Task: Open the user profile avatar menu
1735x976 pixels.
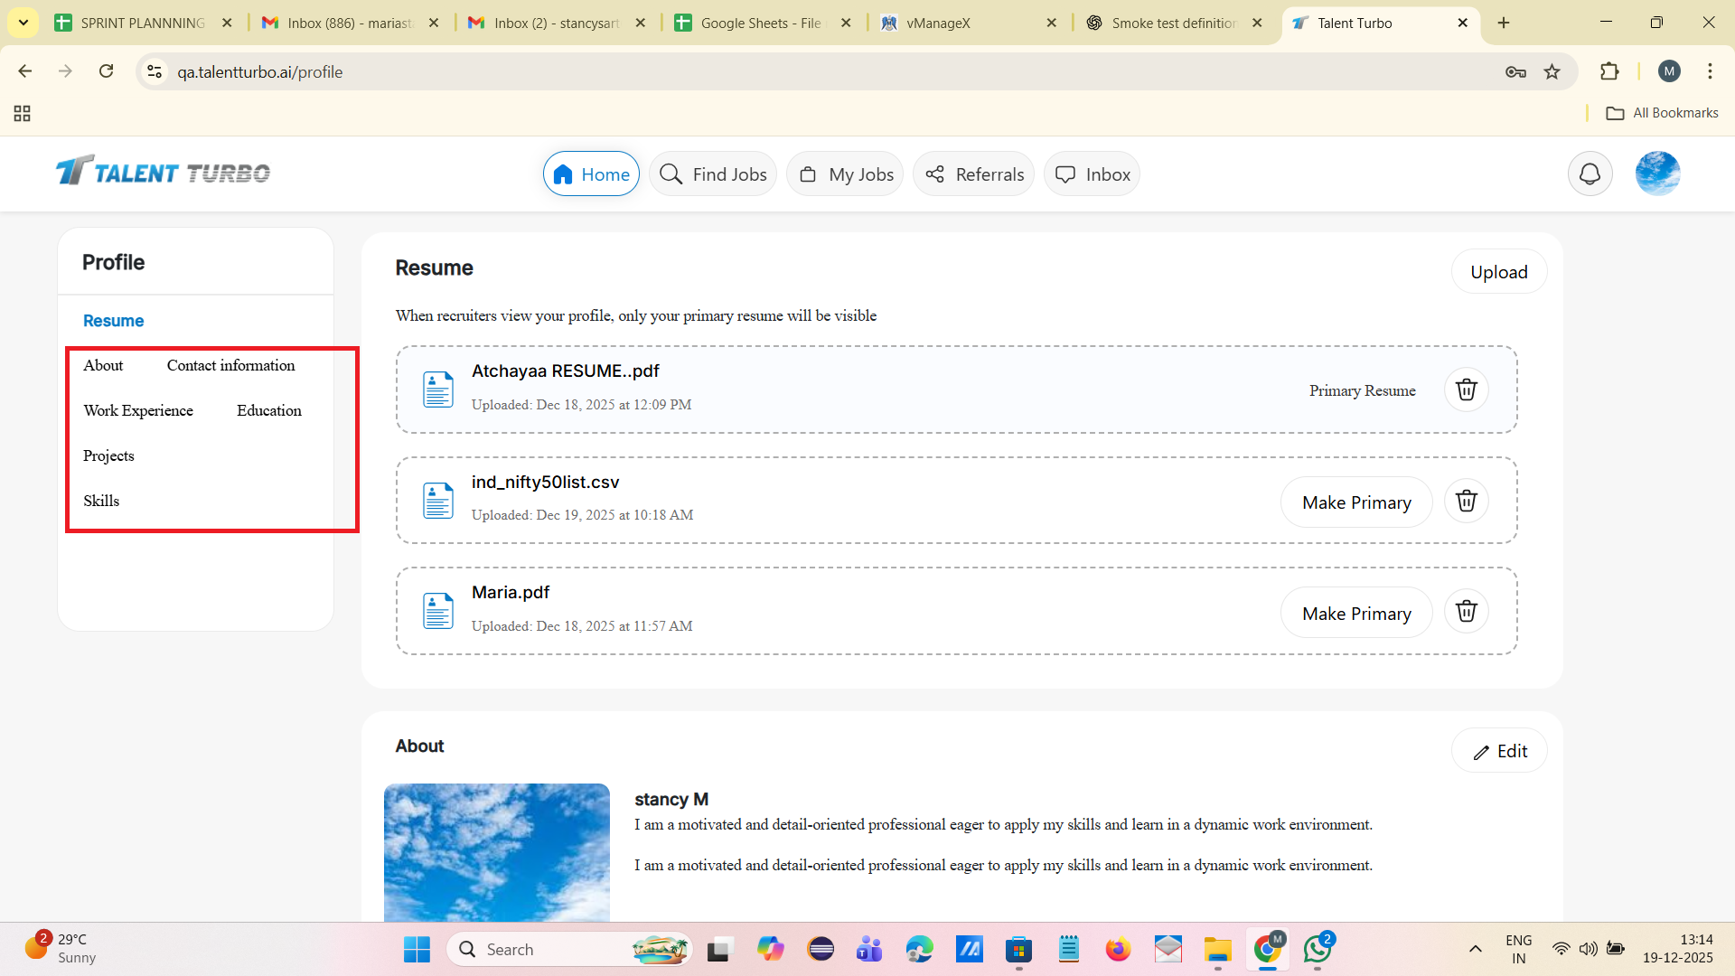Action: [1657, 174]
